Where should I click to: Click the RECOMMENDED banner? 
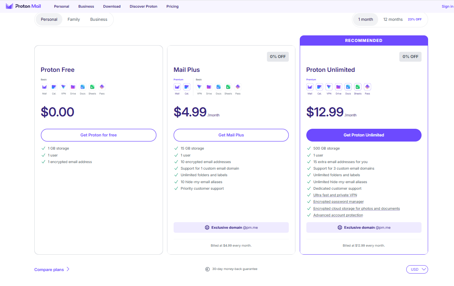(364, 40)
